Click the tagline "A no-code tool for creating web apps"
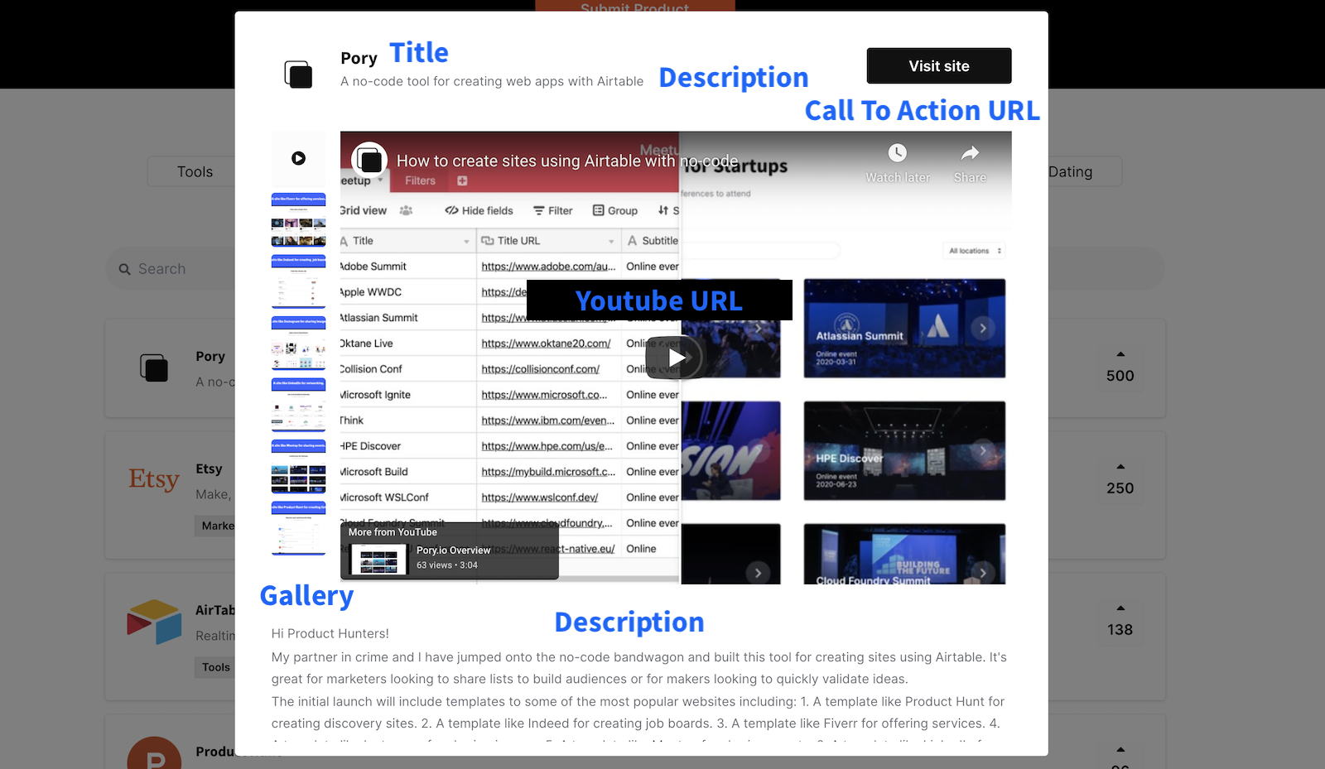Screen dimensions: 1325x769 (x=492, y=81)
